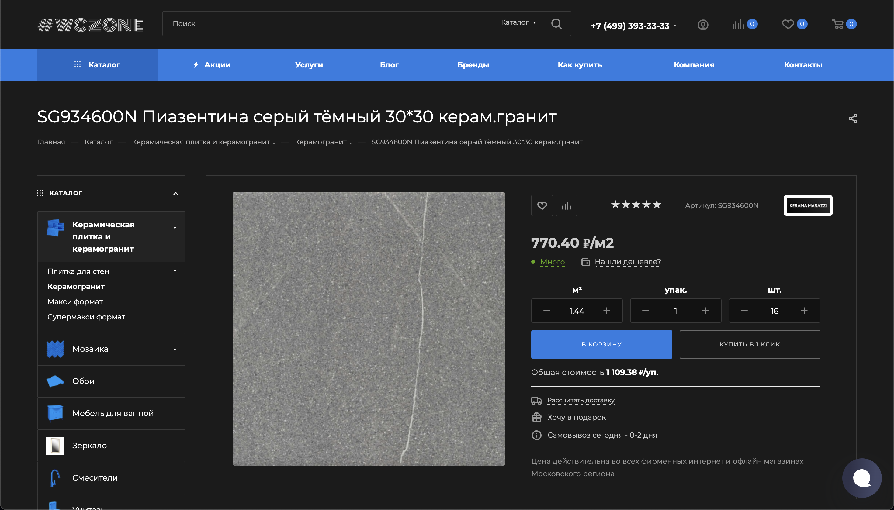
Task: Click the м² quantity value field
Action: (x=577, y=311)
